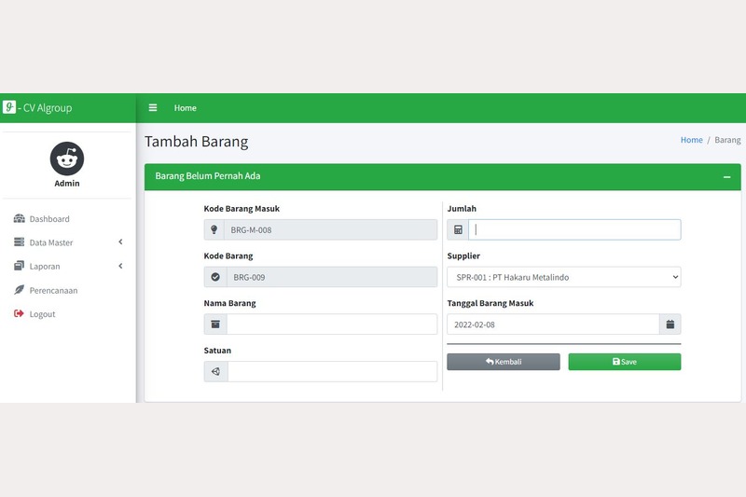This screenshot has height=497, width=746.
Task: Click the Admin avatar image
Action: [x=67, y=159]
